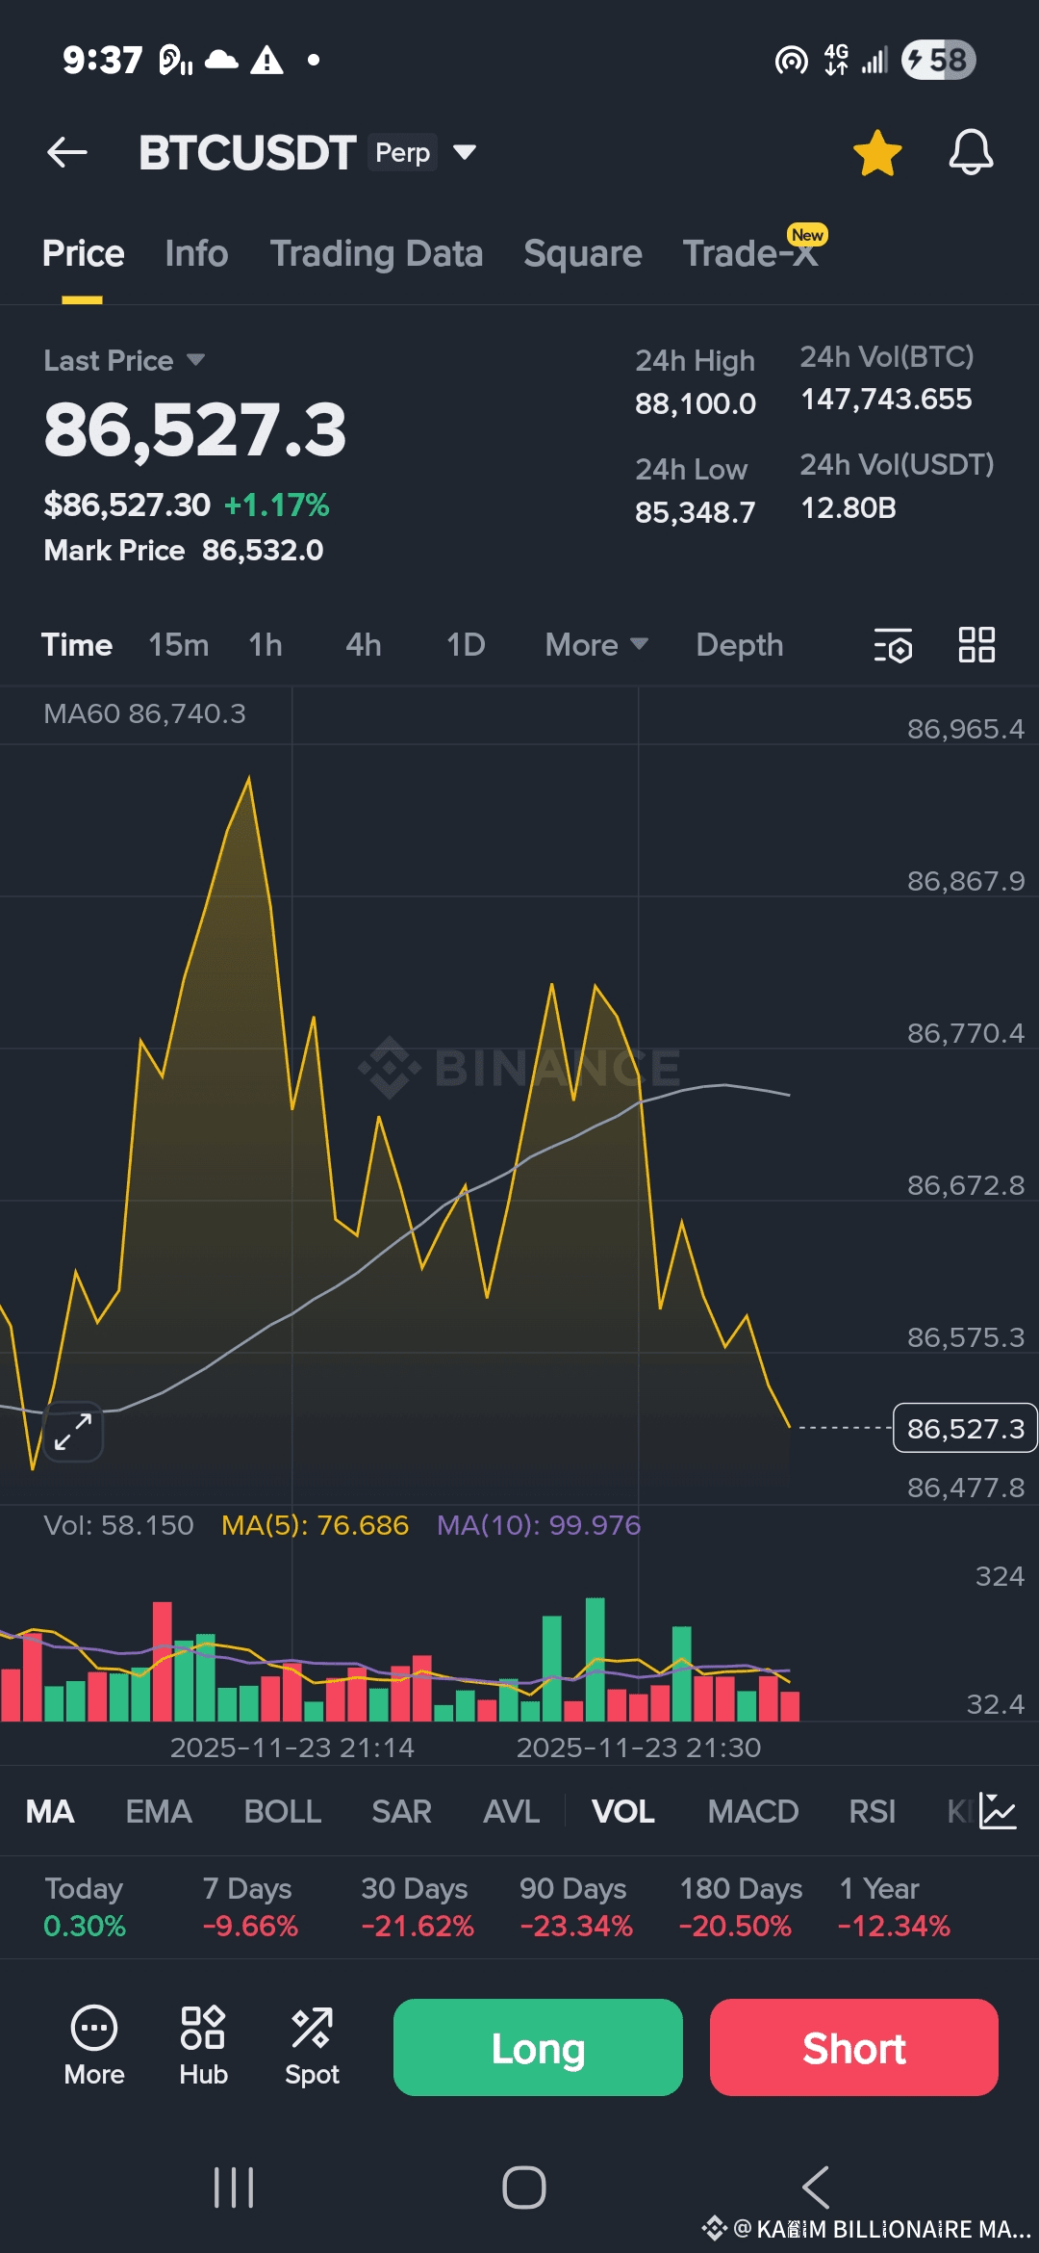Viewport: 1039px width, 2253px height.
Task: Toggle the VOL indicator
Action: pos(622,1811)
